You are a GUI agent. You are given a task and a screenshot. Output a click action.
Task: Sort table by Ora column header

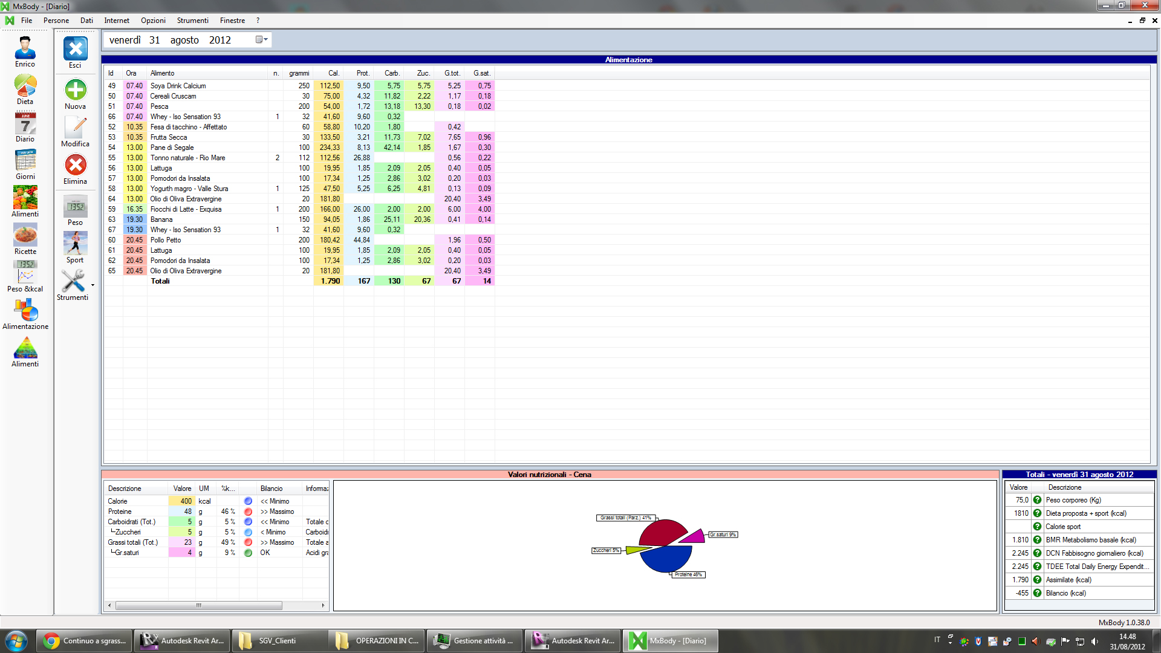[134, 73]
